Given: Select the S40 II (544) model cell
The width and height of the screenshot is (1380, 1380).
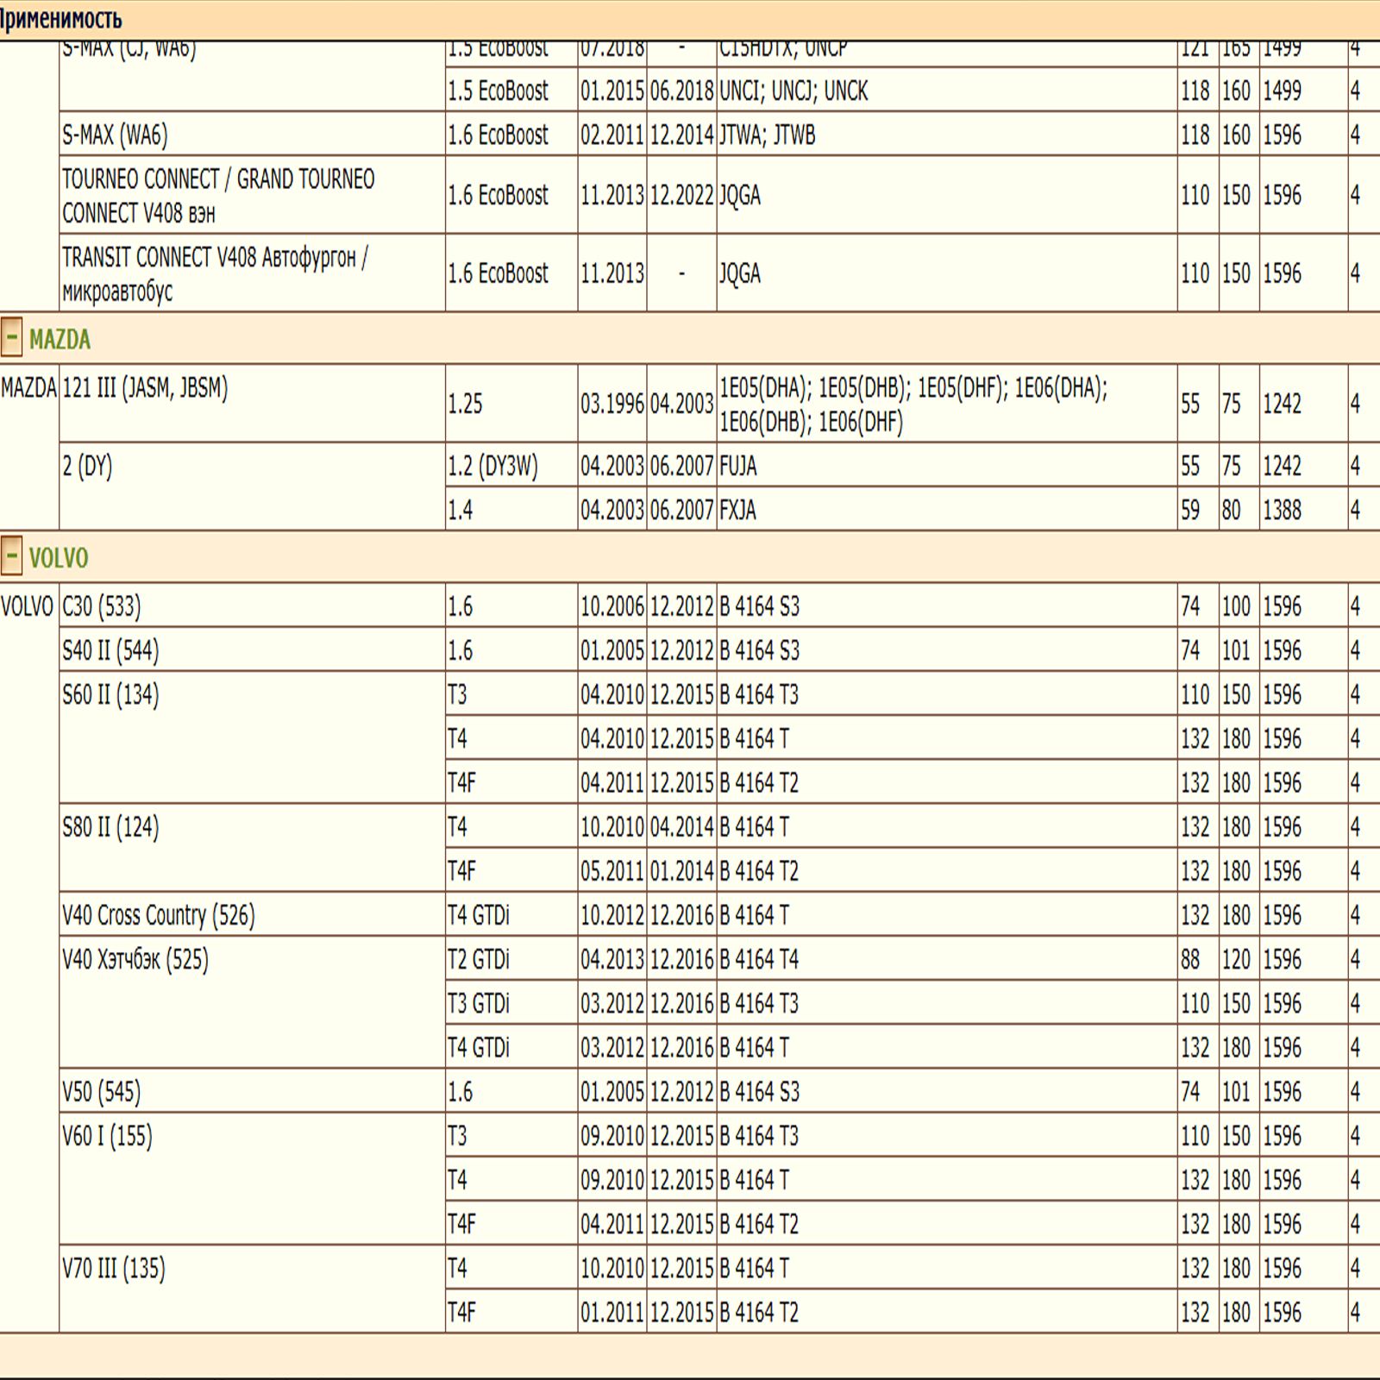Looking at the screenshot, I should [x=110, y=650].
